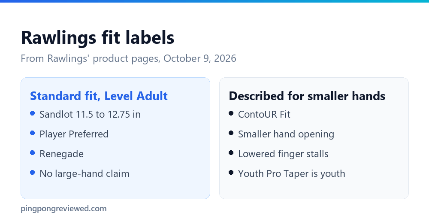Click the dark bullet beside ContoUR Fit
Viewport: 429px width, 222px height.
coord(231,113)
